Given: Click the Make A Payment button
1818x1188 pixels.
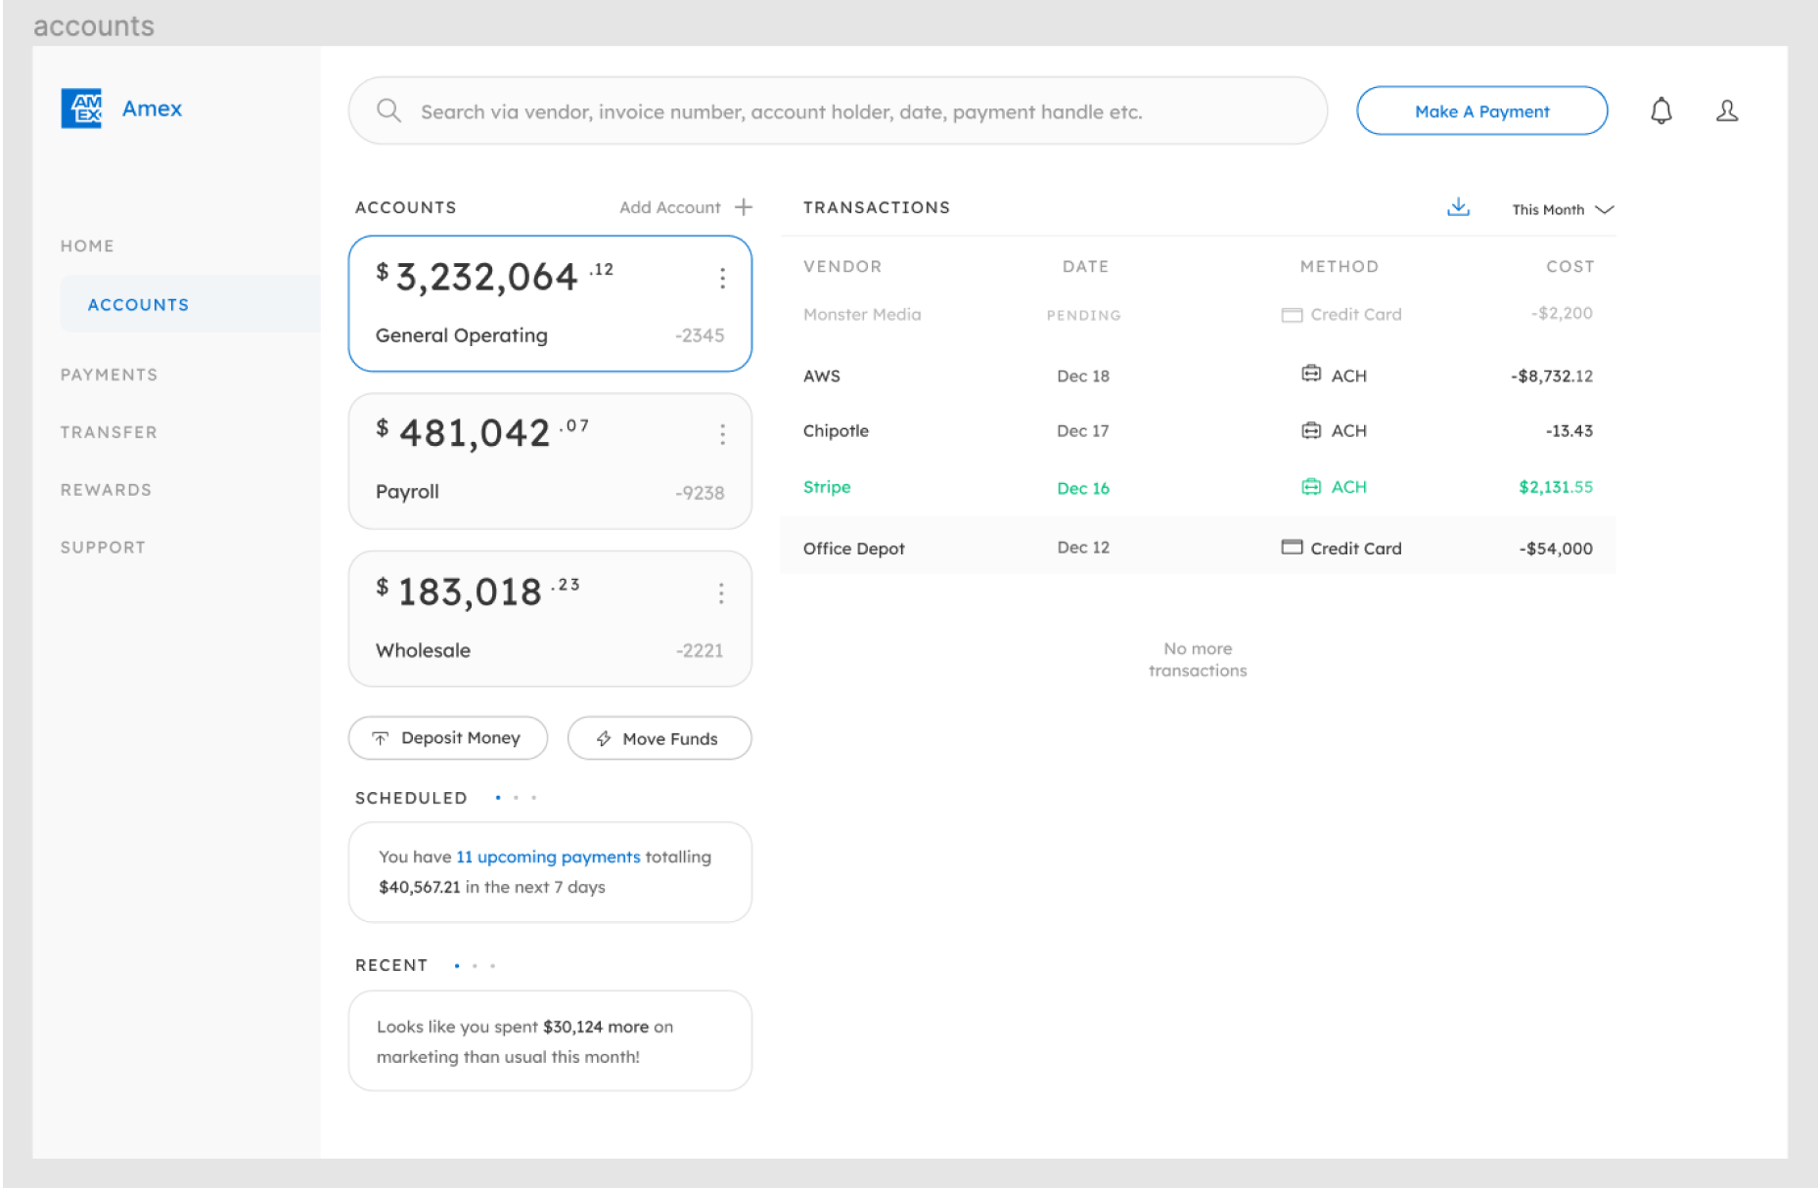Looking at the screenshot, I should pyautogui.click(x=1481, y=110).
